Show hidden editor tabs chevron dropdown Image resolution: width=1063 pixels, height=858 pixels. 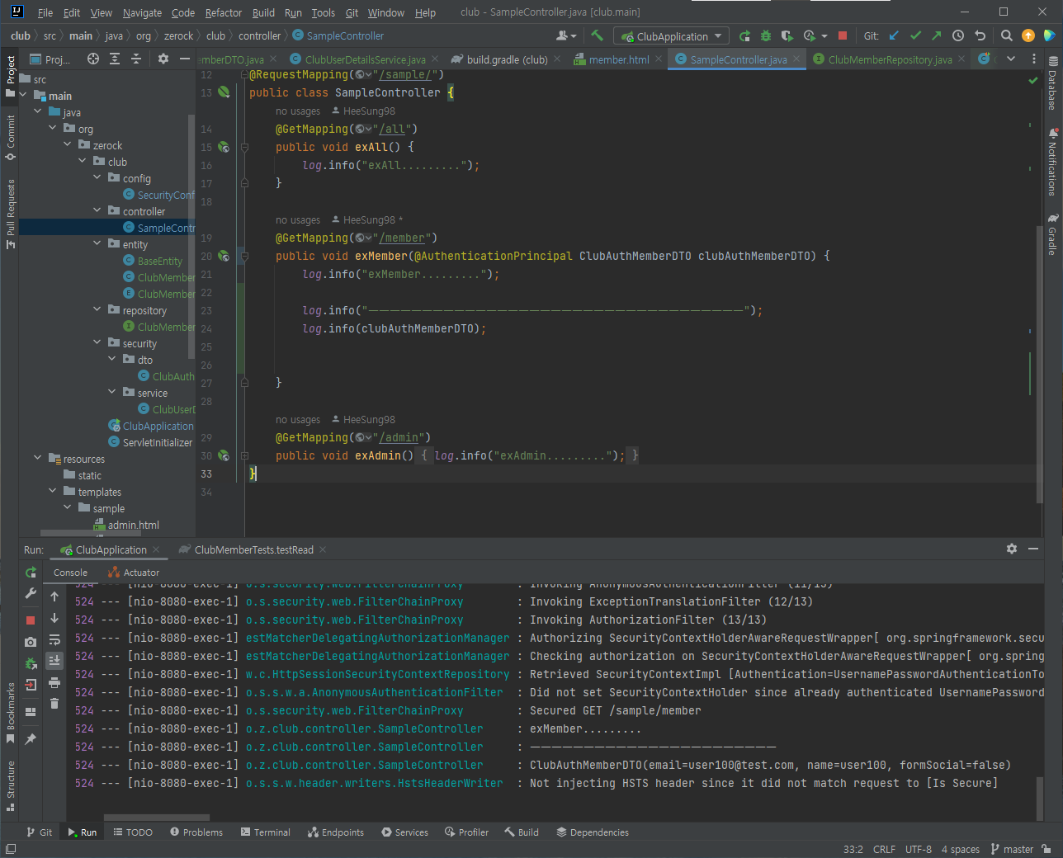1011,59
